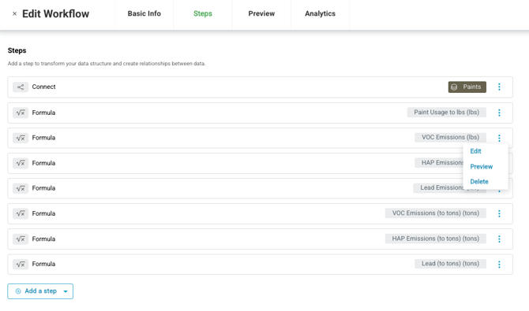
Task: Switch to the Basic Info tab
Action: click(144, 14)
